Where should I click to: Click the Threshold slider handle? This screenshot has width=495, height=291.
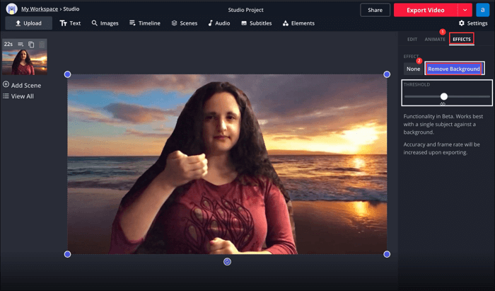[x=444, y=96]
